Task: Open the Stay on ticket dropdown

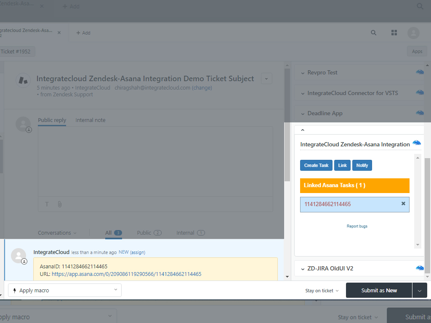Action: point(322,291)
